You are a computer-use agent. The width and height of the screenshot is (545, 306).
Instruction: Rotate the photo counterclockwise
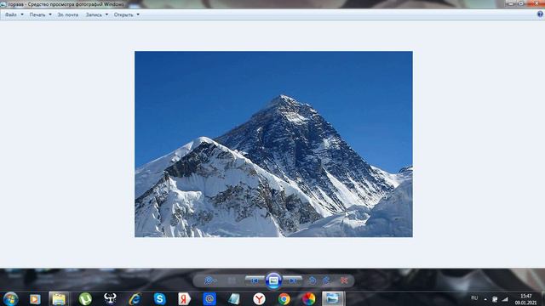point(313,280)
